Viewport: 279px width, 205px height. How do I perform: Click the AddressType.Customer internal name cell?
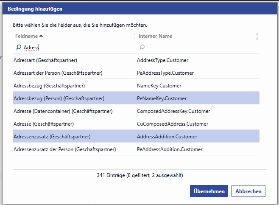[x=162, y=60]
